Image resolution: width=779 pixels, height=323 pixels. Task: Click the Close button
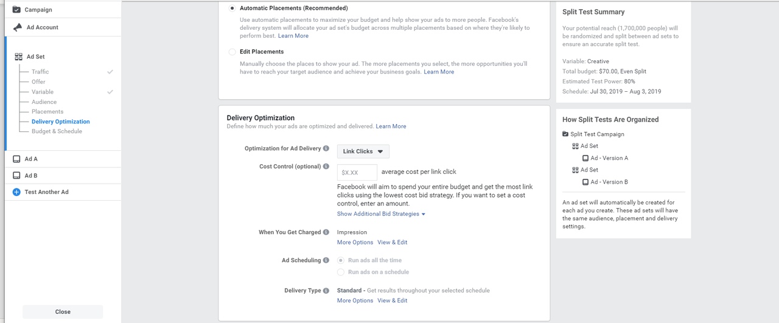pos(63,311)
